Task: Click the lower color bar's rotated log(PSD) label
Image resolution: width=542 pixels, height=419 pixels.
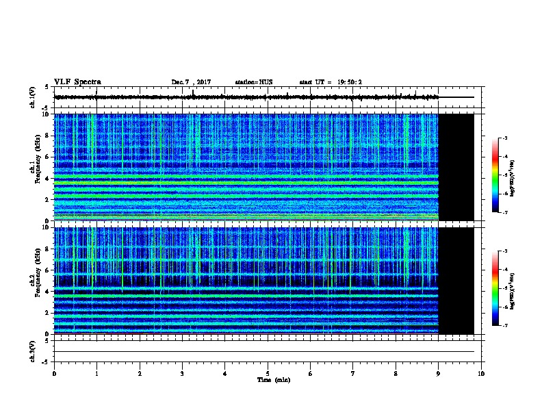Action: point(512,291)
